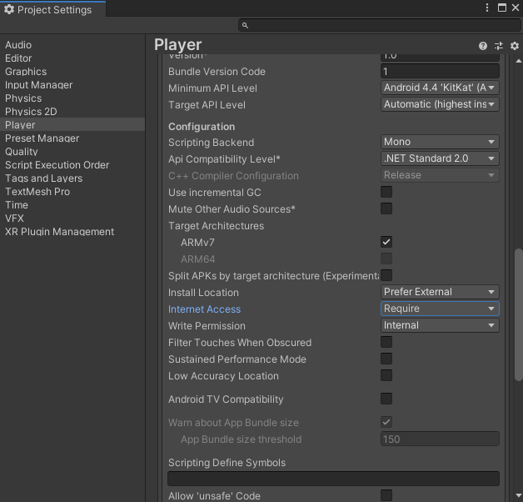Click the vertical scrollbar thumb
Screen dimensions: 523x502
tap(518, 314)
